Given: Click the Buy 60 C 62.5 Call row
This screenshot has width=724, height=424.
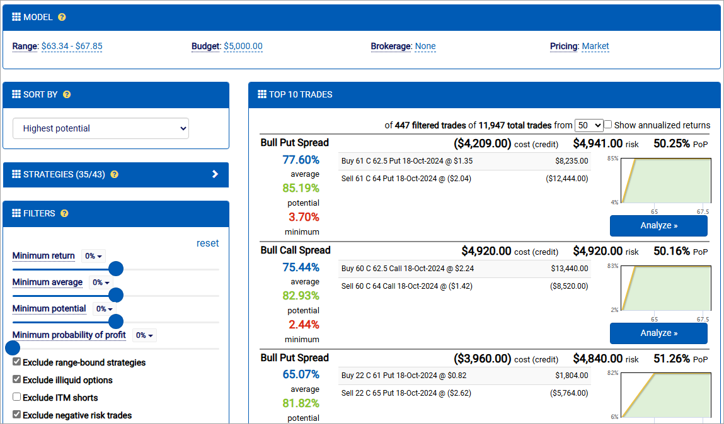Looking at the screenshot, I should coord(464,269).
